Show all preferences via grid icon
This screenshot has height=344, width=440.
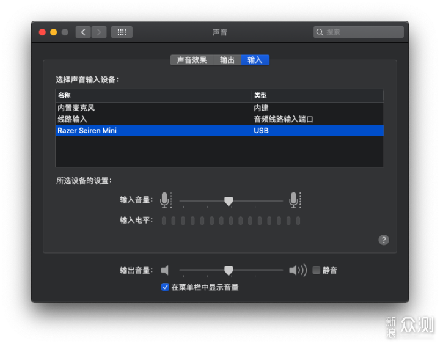click(x=122, y=32)
